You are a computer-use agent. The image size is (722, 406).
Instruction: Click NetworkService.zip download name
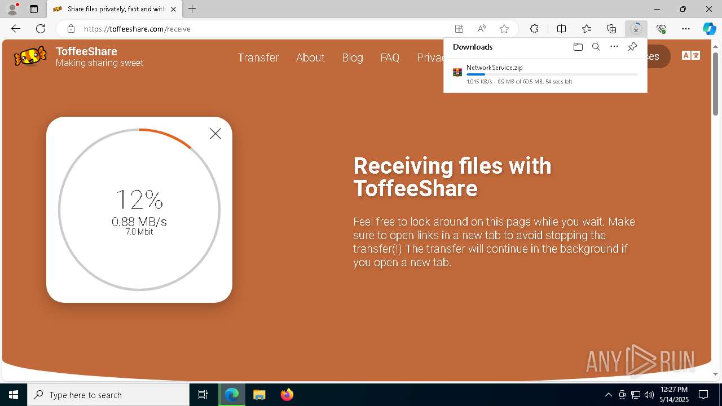[x=495, y=68]
